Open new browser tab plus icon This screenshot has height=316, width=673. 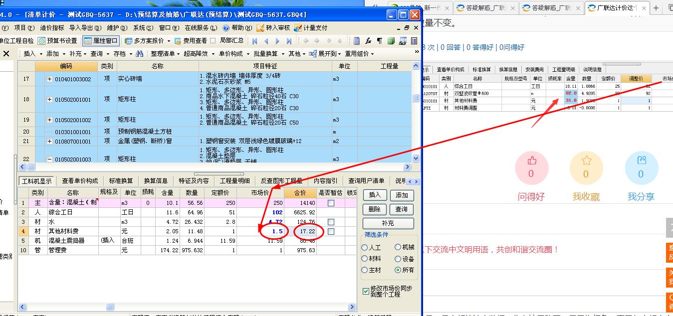click(x=656, y=7)
